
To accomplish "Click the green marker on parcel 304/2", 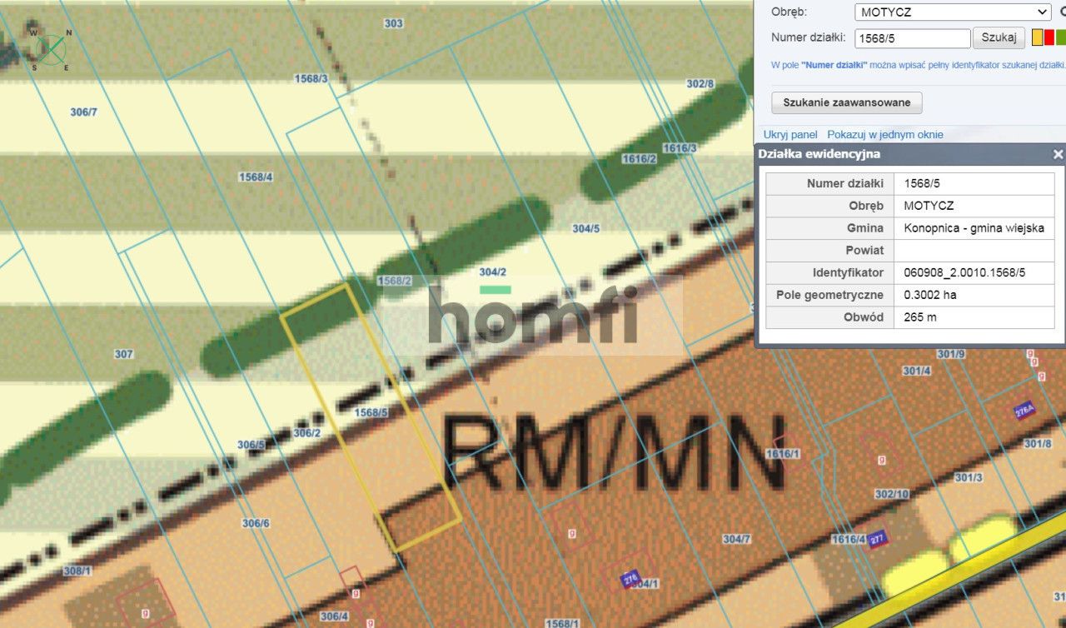I will (496, 289).
